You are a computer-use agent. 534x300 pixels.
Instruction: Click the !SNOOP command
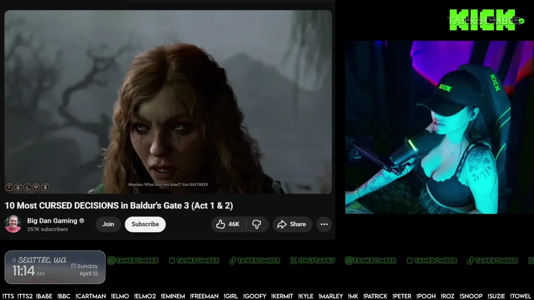(x=471, y=296)
